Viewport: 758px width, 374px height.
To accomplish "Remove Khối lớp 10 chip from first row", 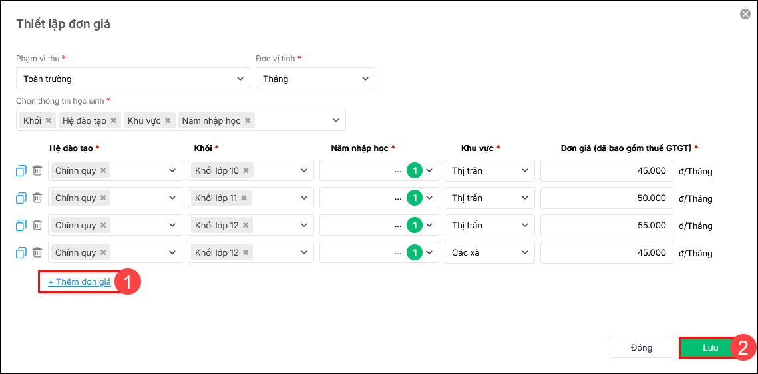I will 246,171.
